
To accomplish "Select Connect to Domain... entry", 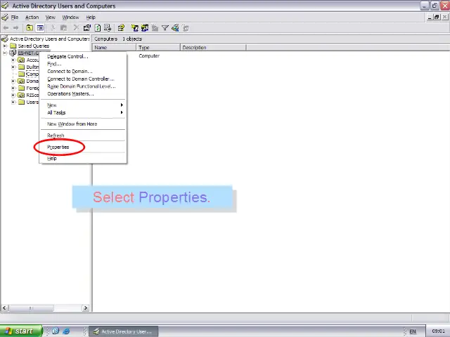I will (x=83, y=72).
